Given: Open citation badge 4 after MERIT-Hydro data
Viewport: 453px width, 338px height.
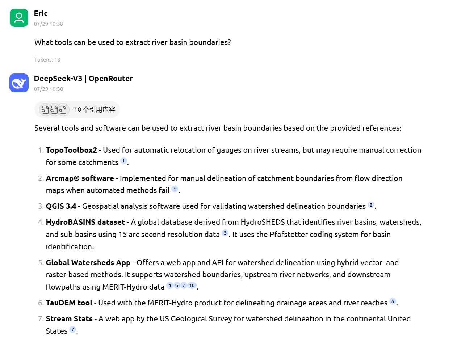Looking at the screenshot, I should [169, 286].
